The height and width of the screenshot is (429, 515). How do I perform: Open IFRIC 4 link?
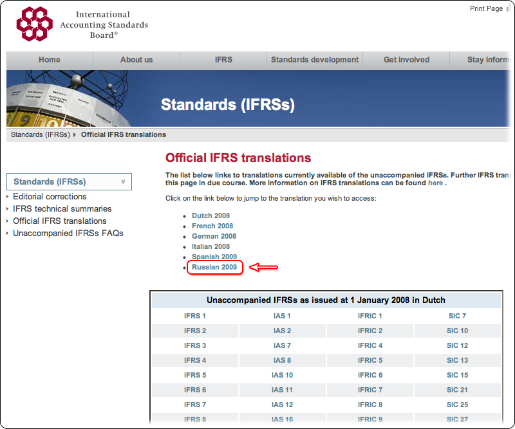(x=370, y=345)
